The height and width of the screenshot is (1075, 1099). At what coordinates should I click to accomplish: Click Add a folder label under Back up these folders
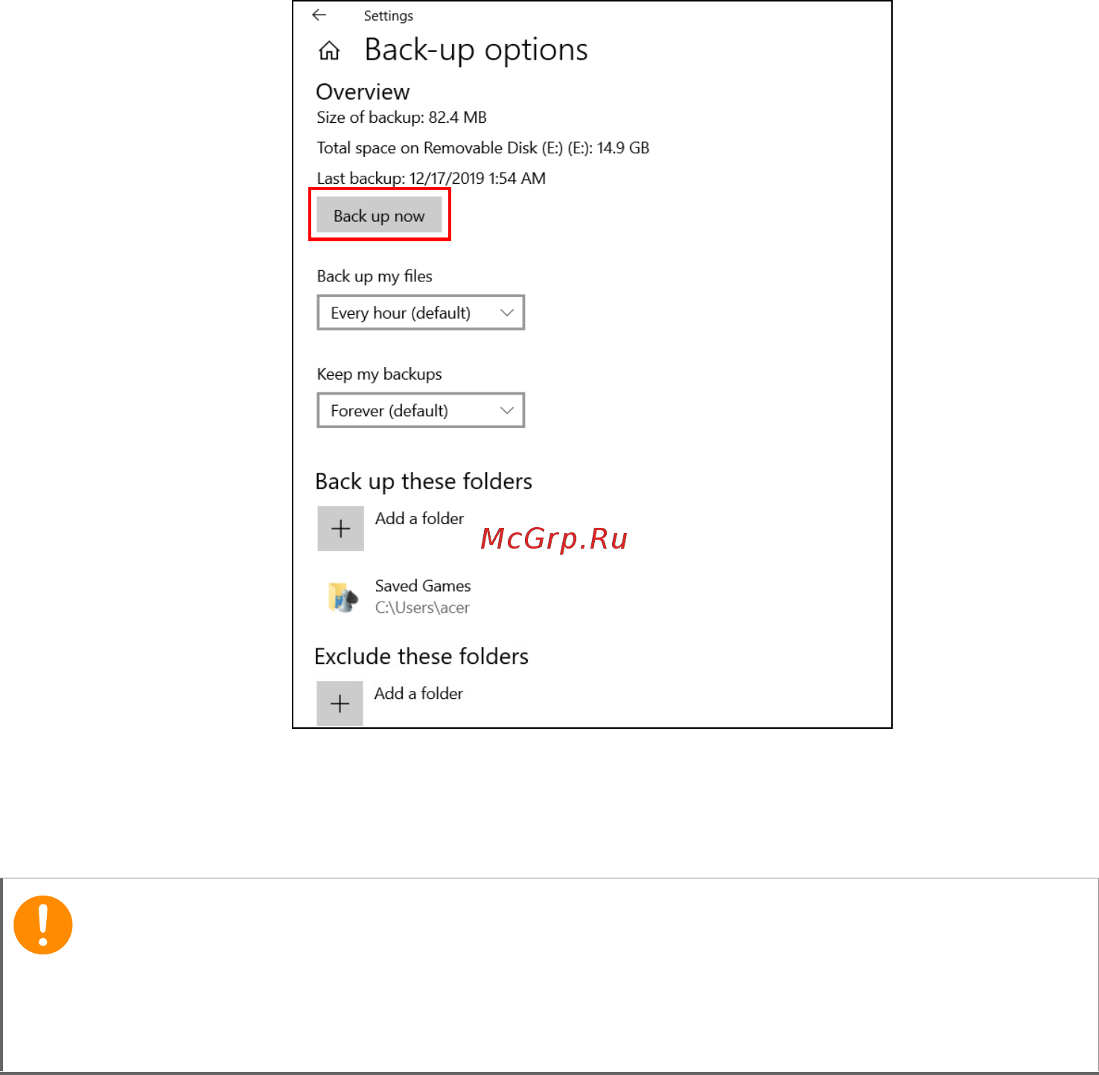(419, 518)
